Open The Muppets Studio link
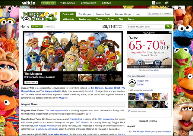The height and width of the screenshot is (136, 193). (x=51, y=91)
